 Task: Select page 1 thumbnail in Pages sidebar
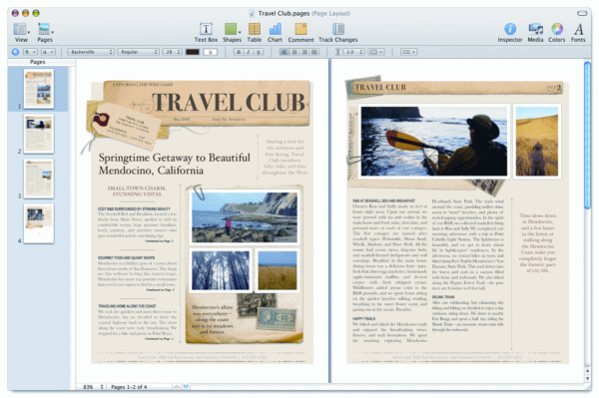click(x=39, y=89)
